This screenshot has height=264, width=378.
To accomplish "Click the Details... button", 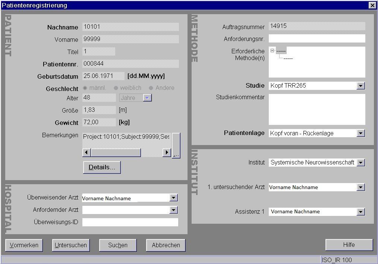I will [x=102, y=167].
